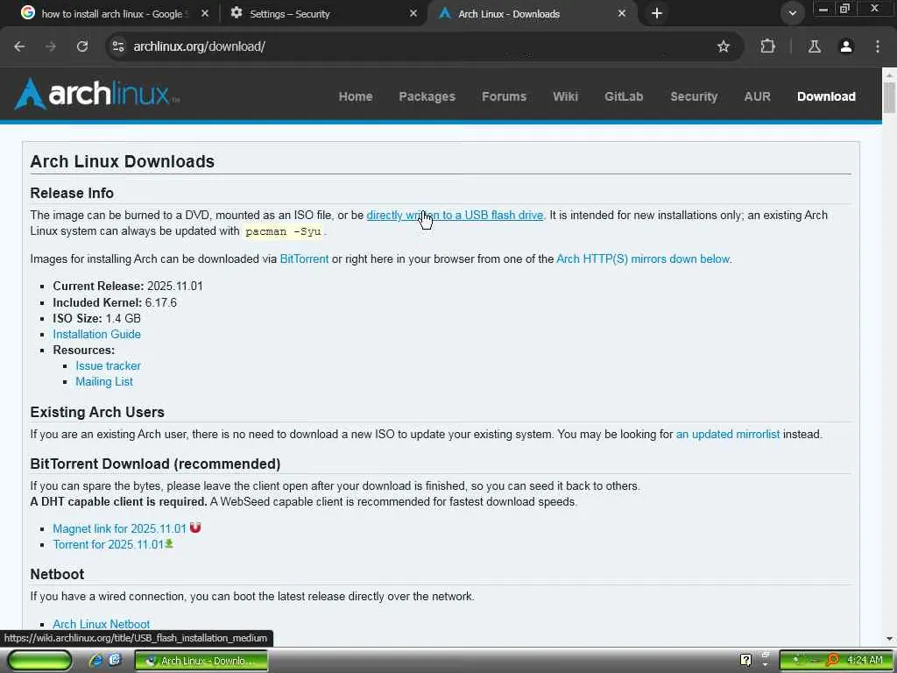
Task: Bookmark this page with the star icon
Action: (723, 46)
